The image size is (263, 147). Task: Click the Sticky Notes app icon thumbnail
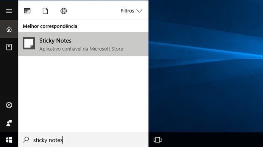29,43
